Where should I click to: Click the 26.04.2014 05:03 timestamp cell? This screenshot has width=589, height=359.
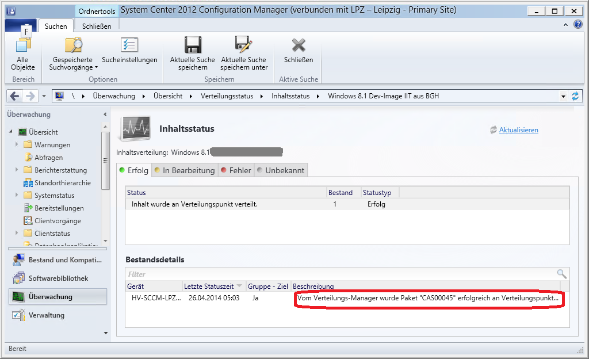click(x=214, y=298)
